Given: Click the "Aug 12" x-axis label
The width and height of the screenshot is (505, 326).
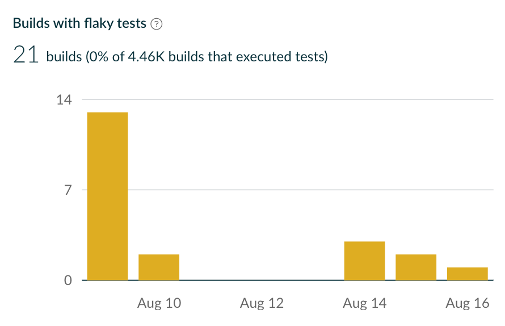Looking at the screenshot, I should pyautogui.click(x=262, y=304).
